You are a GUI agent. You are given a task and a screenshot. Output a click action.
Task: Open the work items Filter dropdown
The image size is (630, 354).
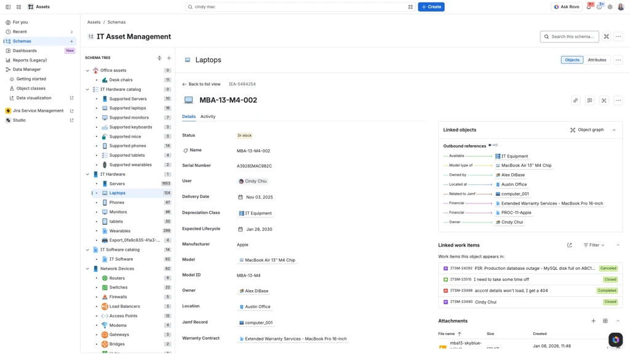pyautogui.click(x=594, y=245)
